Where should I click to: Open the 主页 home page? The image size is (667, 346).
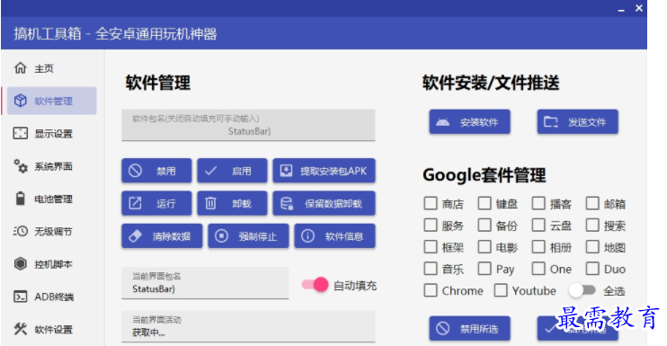[x=52, y=68]
